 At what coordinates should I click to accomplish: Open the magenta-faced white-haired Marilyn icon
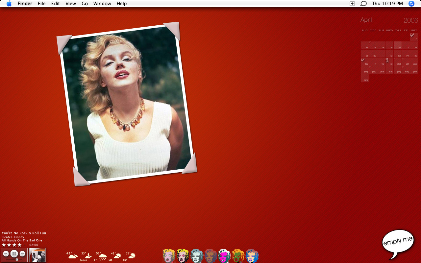[x=224, y=256]
